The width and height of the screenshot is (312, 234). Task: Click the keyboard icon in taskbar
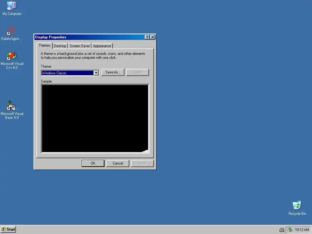pos(282,230)
